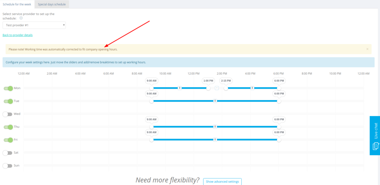Remove the Monday breaktime with the minus button
Screen dimensions: 380x185
point(217,88)
